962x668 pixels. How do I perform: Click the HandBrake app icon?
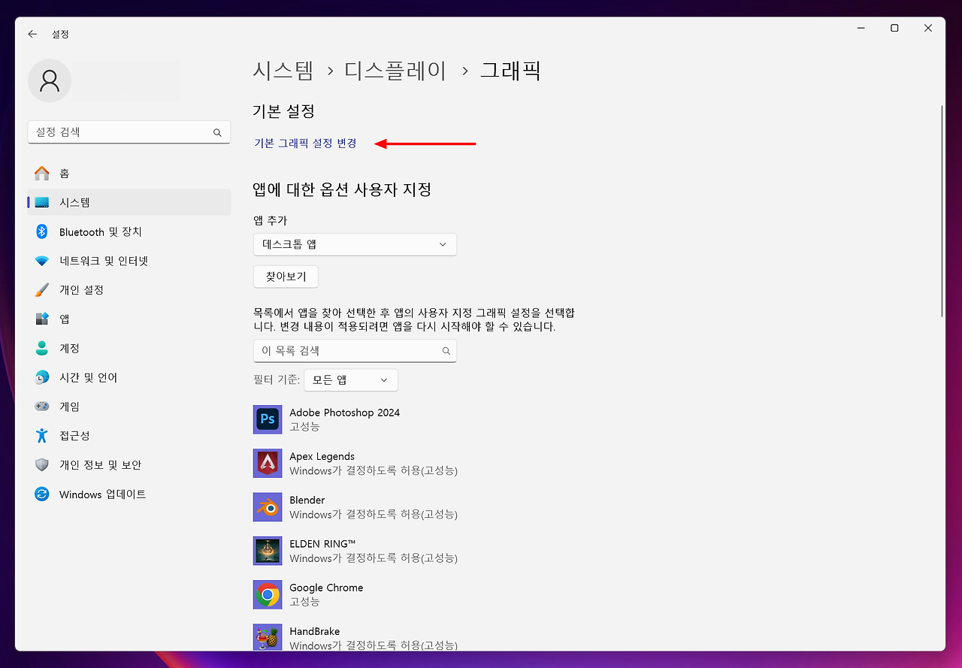pyautogui.click(x=268, y=637)
